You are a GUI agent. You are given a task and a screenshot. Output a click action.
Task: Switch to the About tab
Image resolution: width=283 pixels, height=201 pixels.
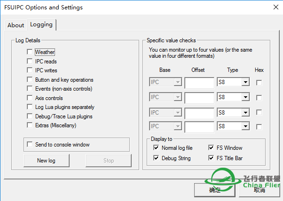(x=16, y=25)
